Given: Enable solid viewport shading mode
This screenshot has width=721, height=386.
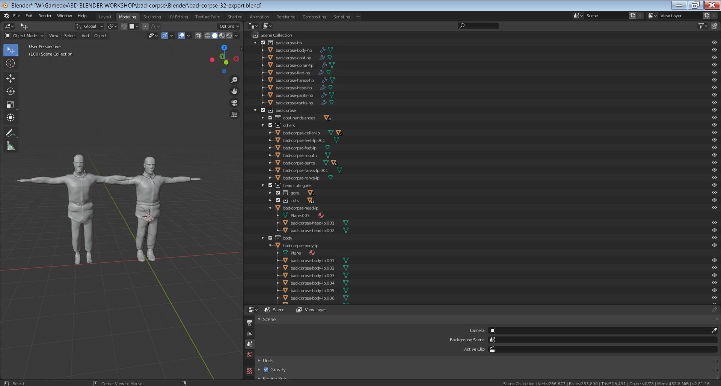Looking at the screenshot, I should (x=215, y=36).
